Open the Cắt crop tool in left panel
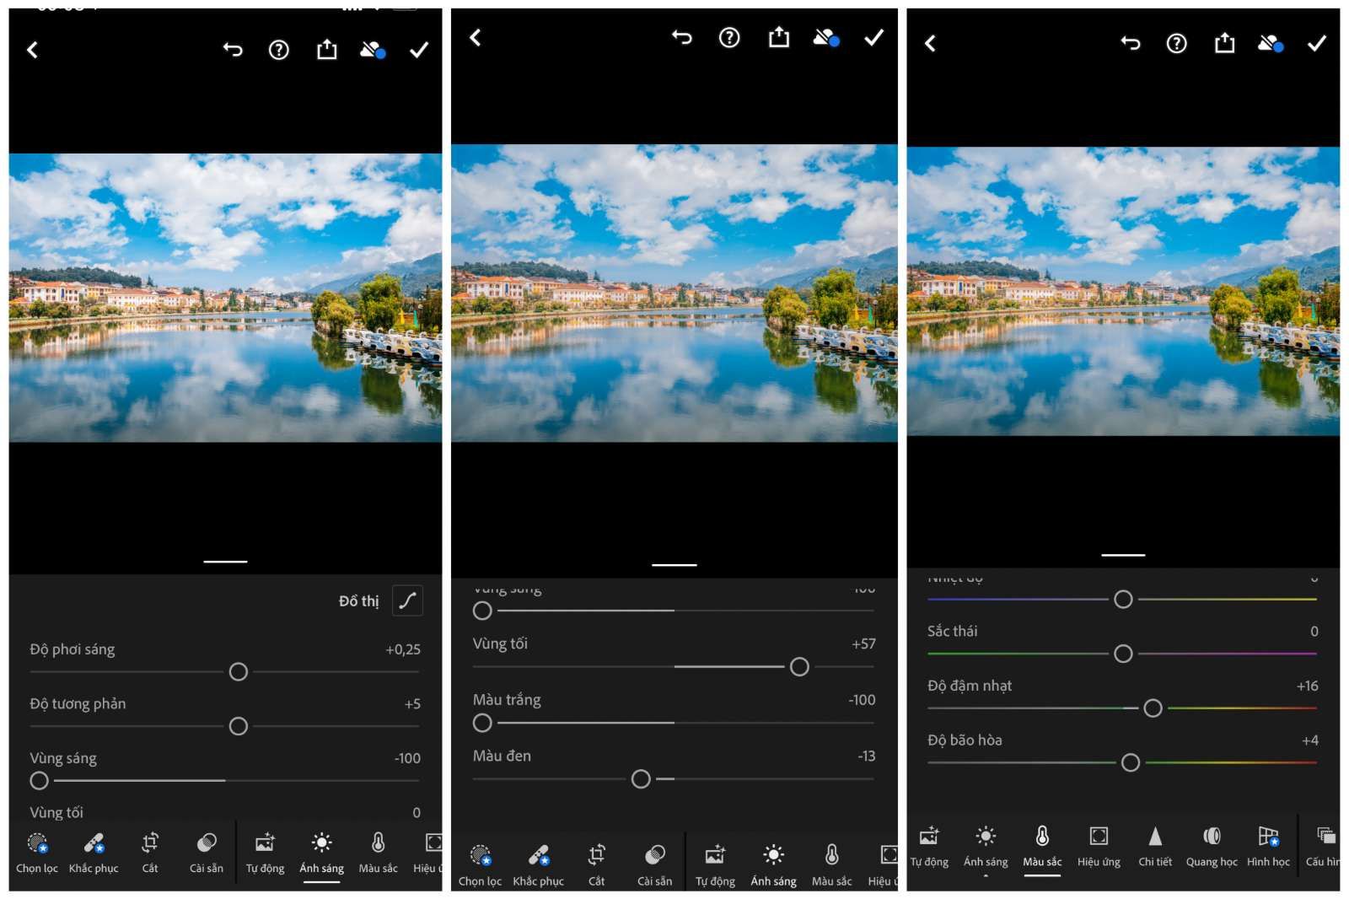Viewport: 1349px width, 899px height. coord(150,852)
